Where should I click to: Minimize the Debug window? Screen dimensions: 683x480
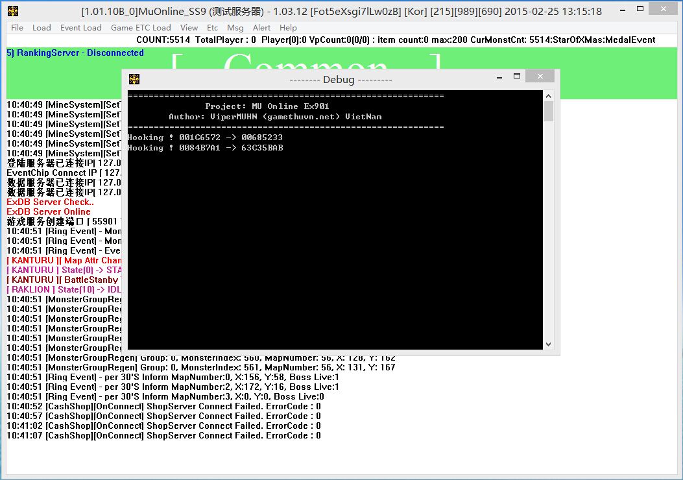[x=499, y=77]
